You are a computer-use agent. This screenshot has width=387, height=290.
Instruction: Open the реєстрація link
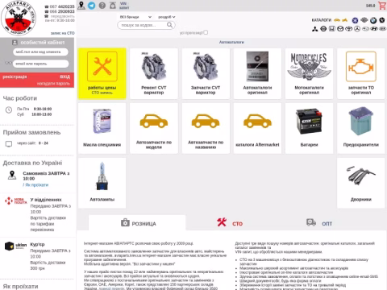tap(15, 77)
